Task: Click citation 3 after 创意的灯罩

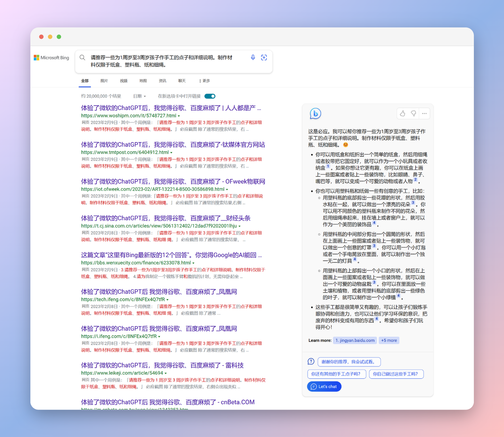Action: pyautogui.click(x=374, y=246)
